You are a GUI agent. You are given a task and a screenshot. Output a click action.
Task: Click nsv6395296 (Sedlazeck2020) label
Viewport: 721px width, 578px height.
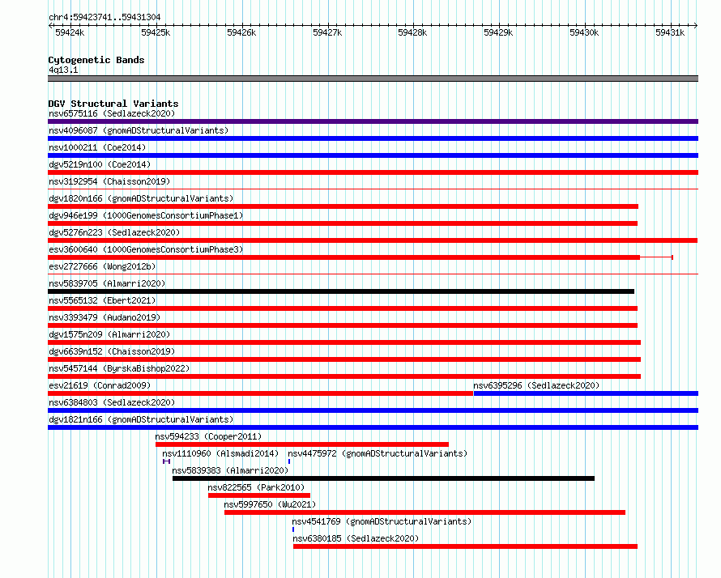[536, 385]
